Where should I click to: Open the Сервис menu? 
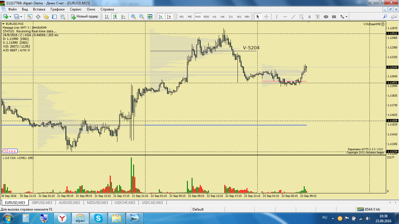coord(76,9)
